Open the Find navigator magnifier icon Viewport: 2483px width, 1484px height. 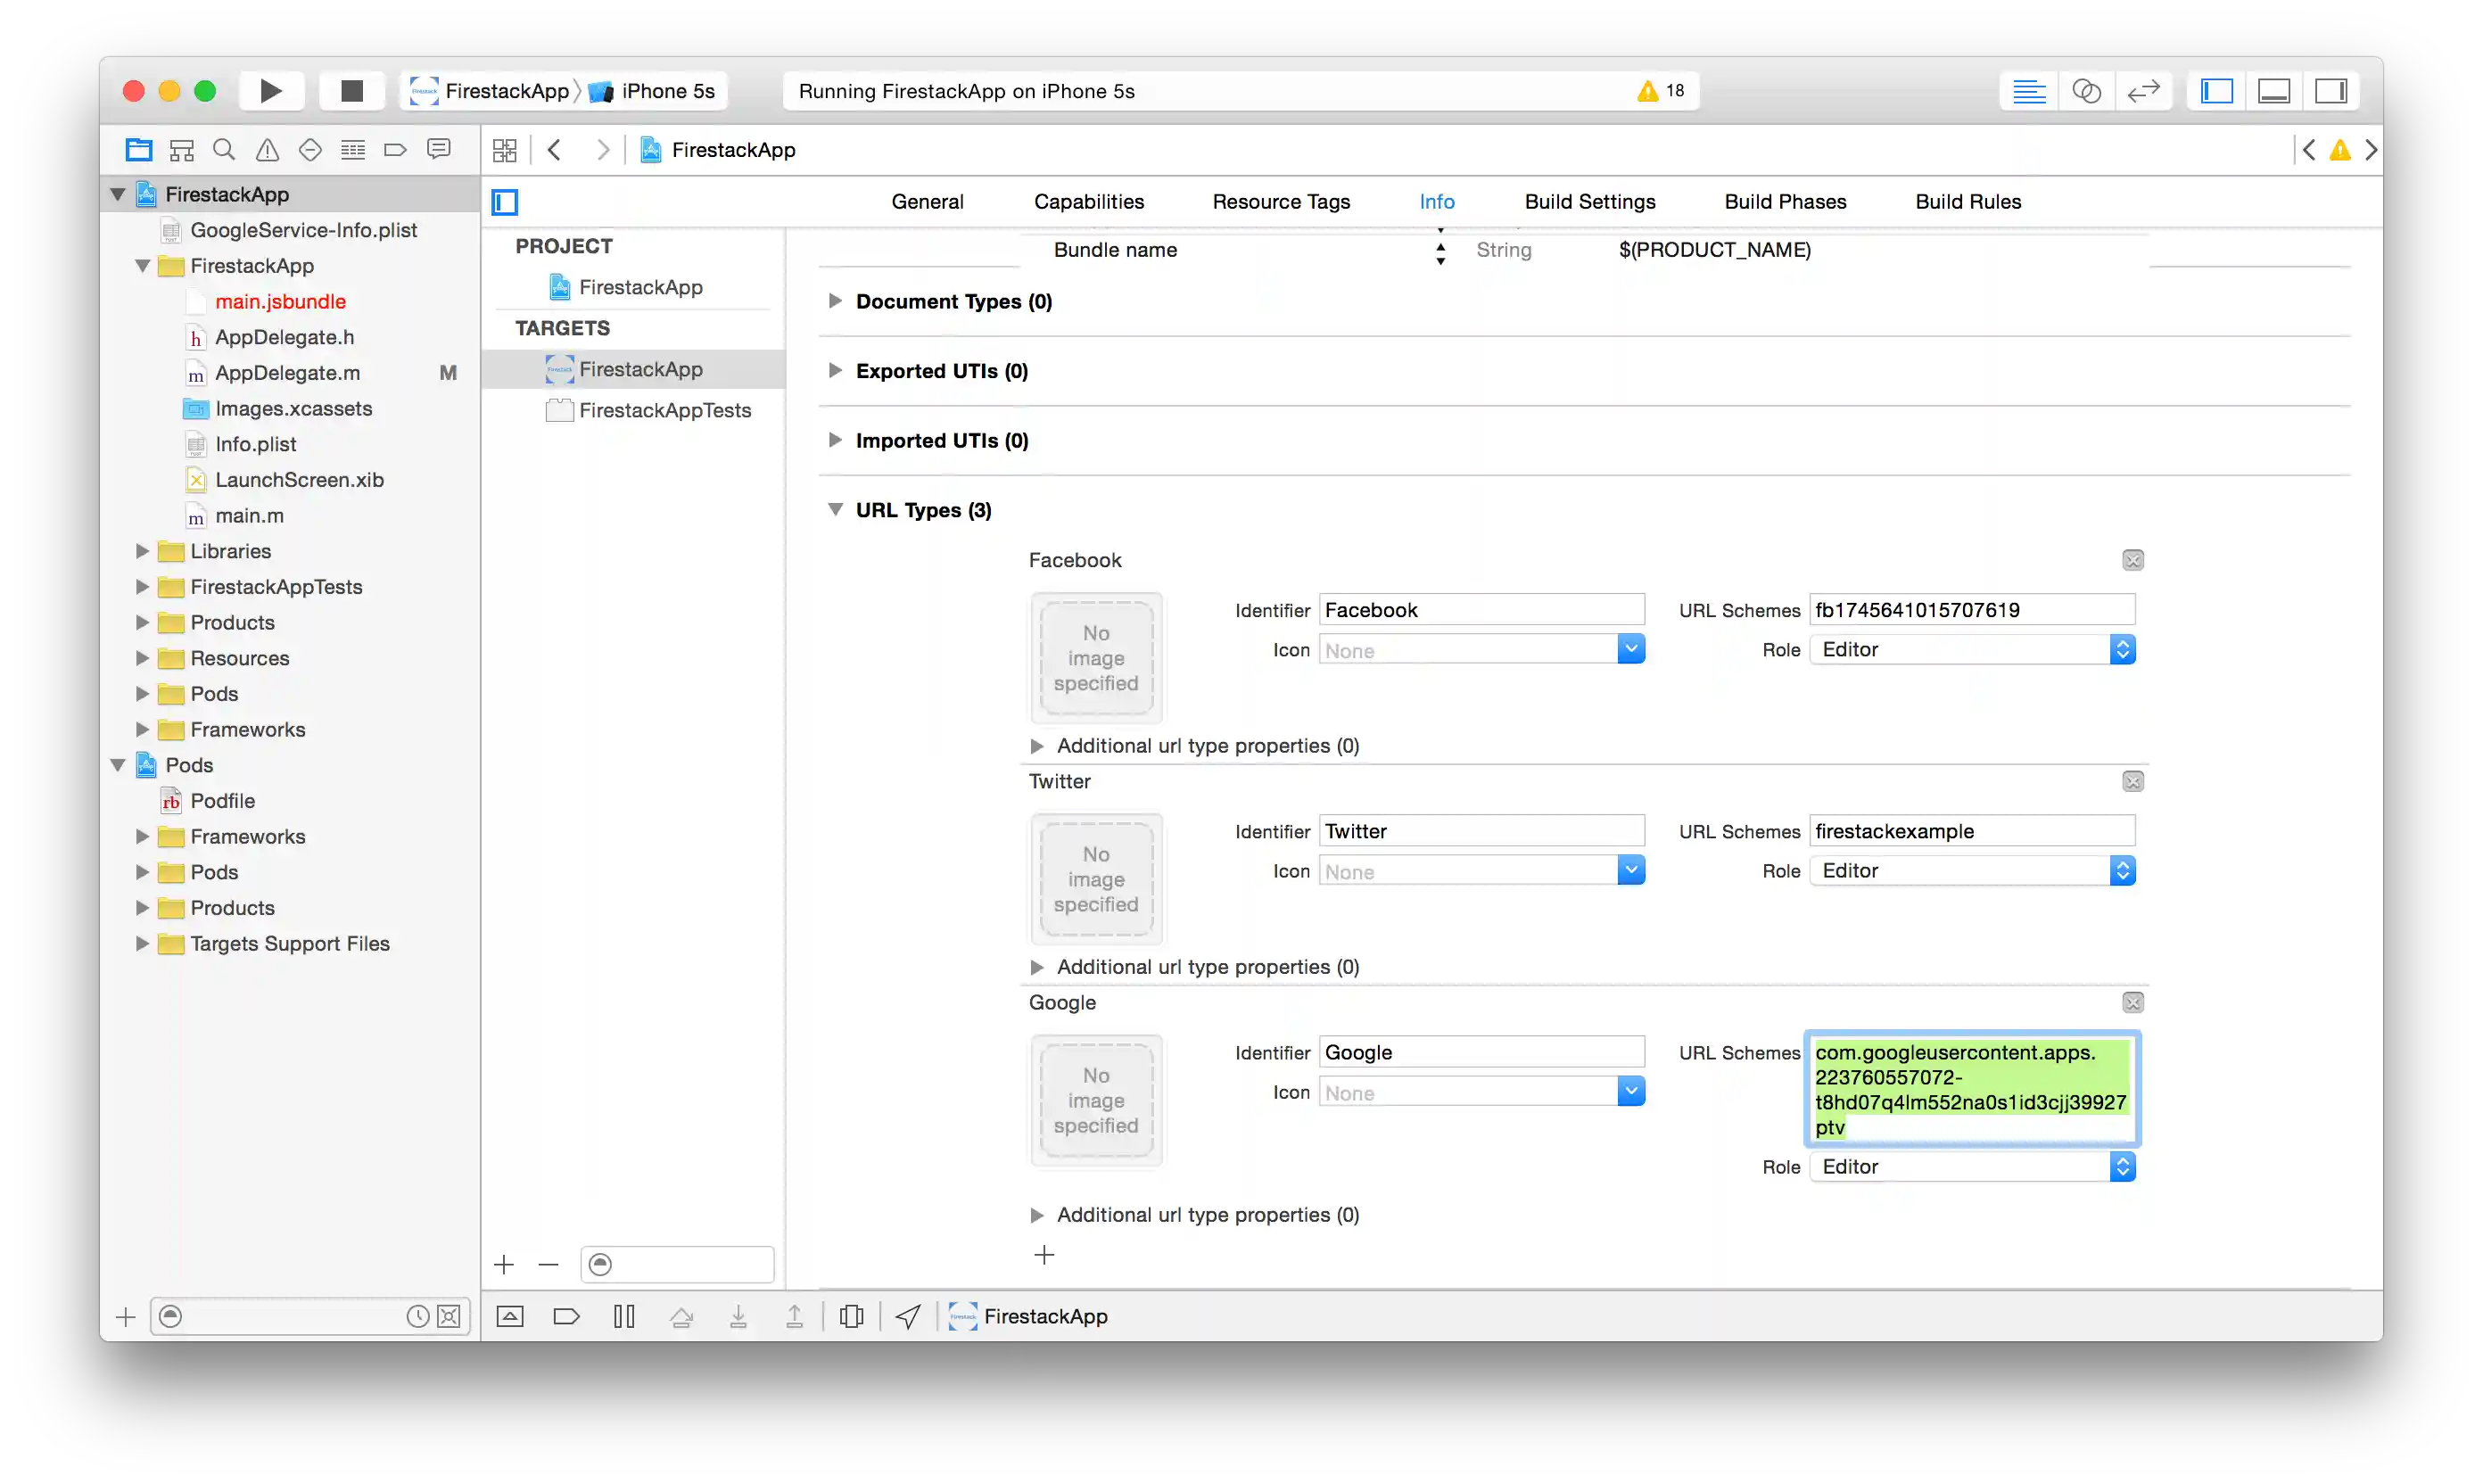coord(224,150)
